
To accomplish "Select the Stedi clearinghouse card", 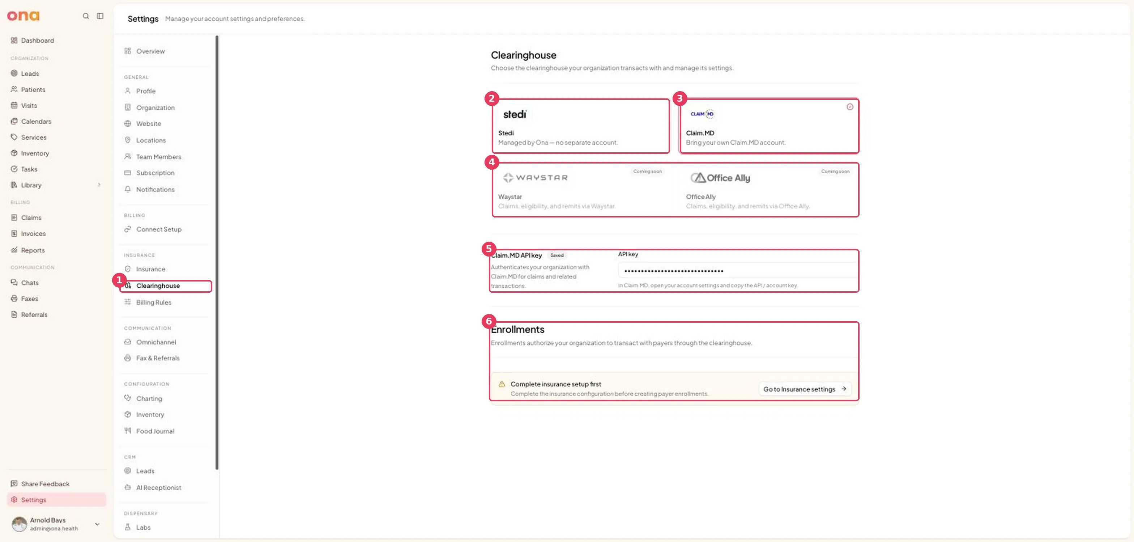I will coord(581,126).
